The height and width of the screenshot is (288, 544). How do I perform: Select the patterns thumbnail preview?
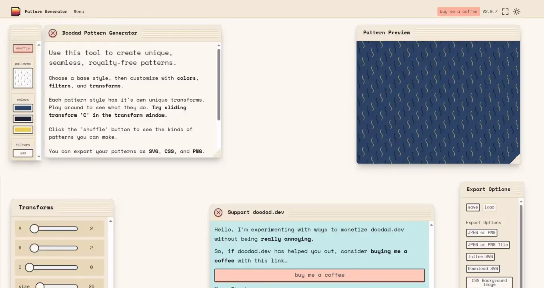point(23,78)
